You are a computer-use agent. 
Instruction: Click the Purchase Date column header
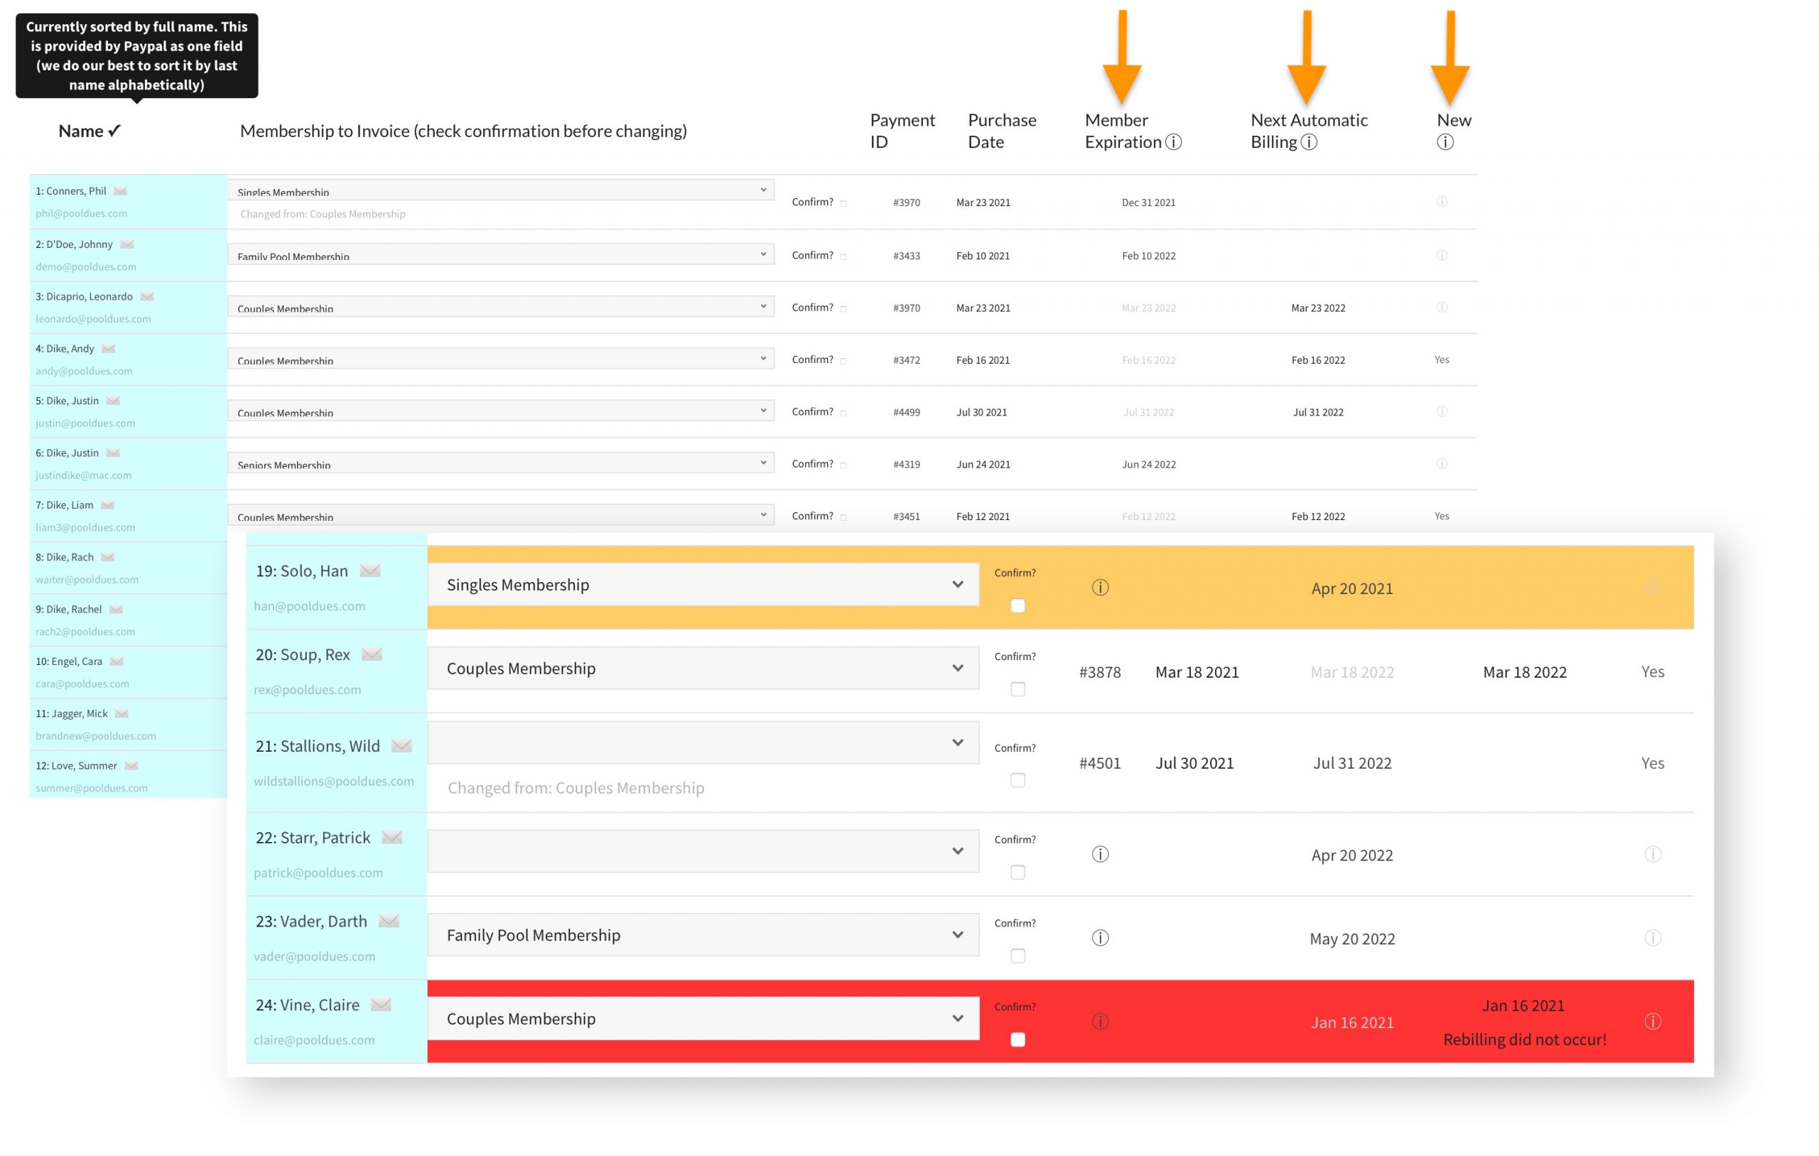click(1002, 131)
